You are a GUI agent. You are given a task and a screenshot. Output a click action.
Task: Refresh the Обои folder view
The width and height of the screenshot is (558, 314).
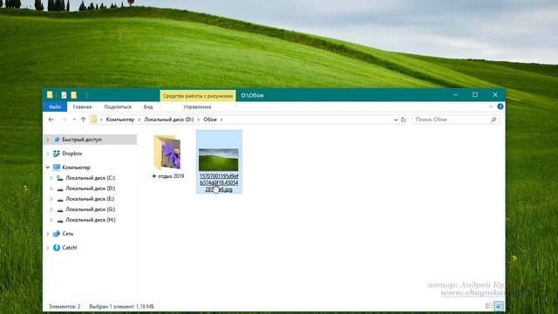point(403,119)
